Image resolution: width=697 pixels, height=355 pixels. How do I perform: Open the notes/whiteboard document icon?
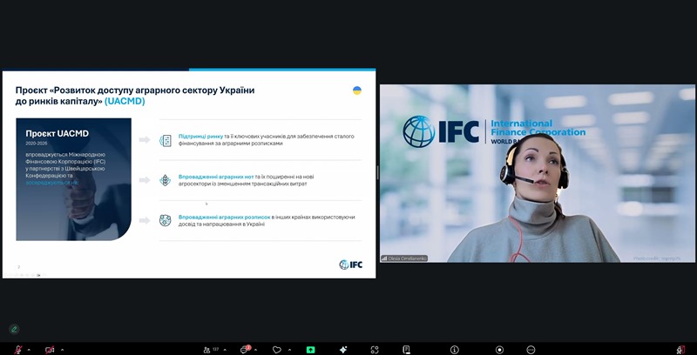click(x=406, y=350)
